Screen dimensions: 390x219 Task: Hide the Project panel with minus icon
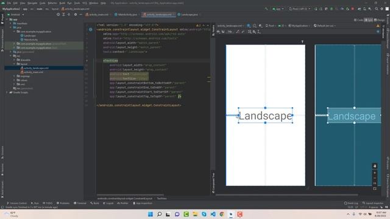81,15
